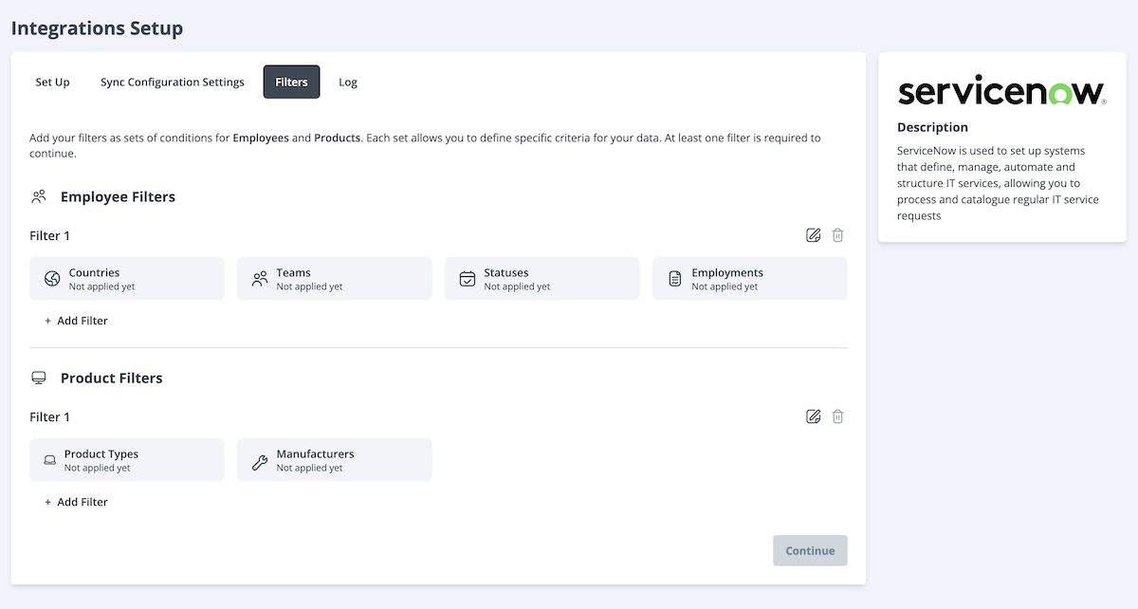Switch to the Log tab

pyautogui.click(x=347, y=82)
